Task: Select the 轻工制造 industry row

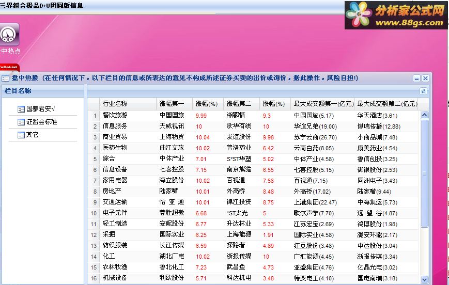Action: [253, 224]
